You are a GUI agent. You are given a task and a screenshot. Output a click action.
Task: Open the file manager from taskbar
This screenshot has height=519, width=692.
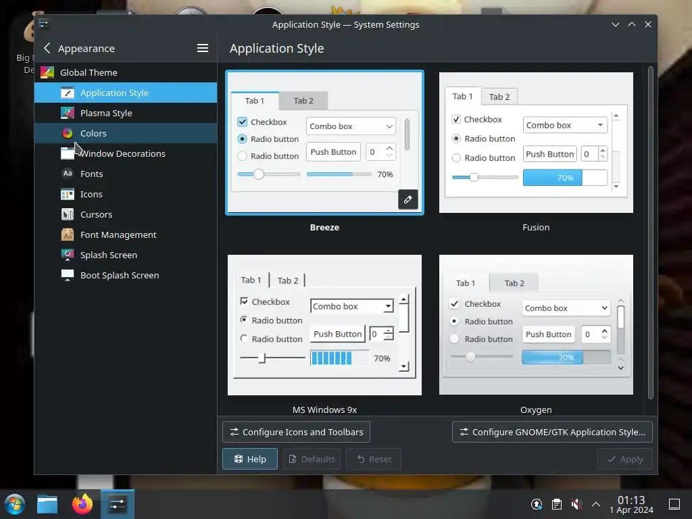click(47, 504)
